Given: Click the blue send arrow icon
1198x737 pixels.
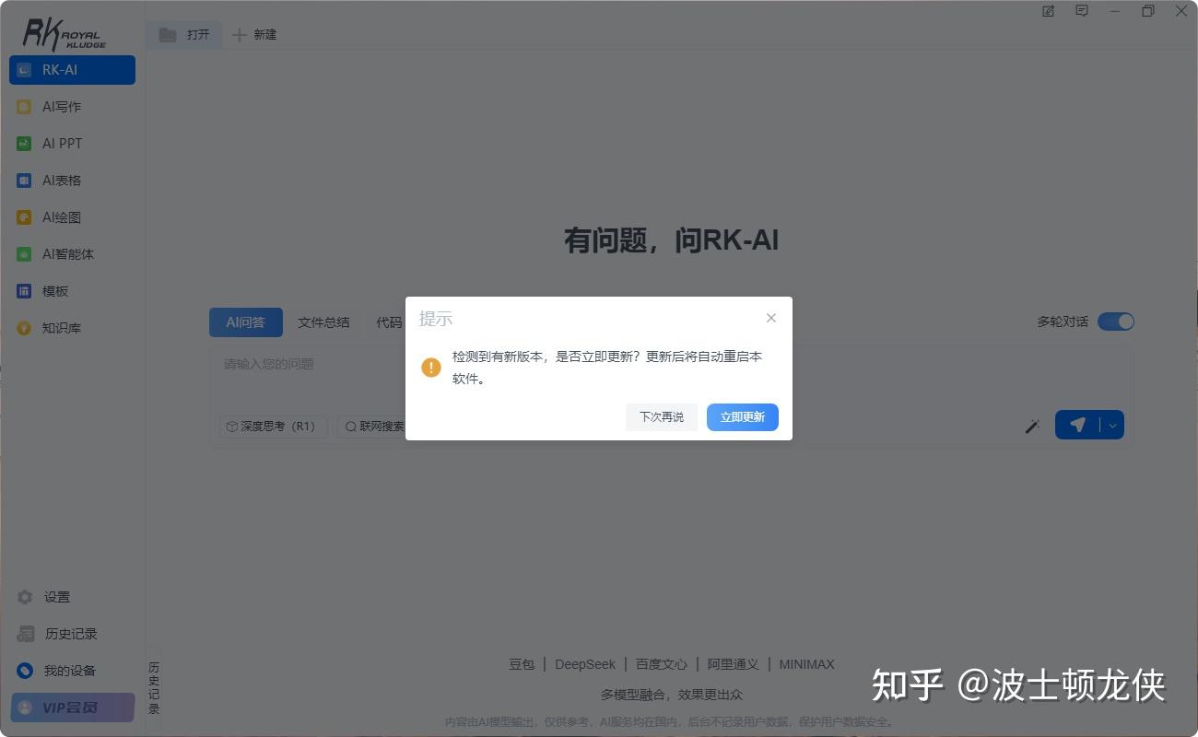Looking at the screenshot, I should click(1076, 425).
